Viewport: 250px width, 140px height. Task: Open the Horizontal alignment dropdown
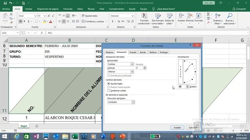point(132,64)
